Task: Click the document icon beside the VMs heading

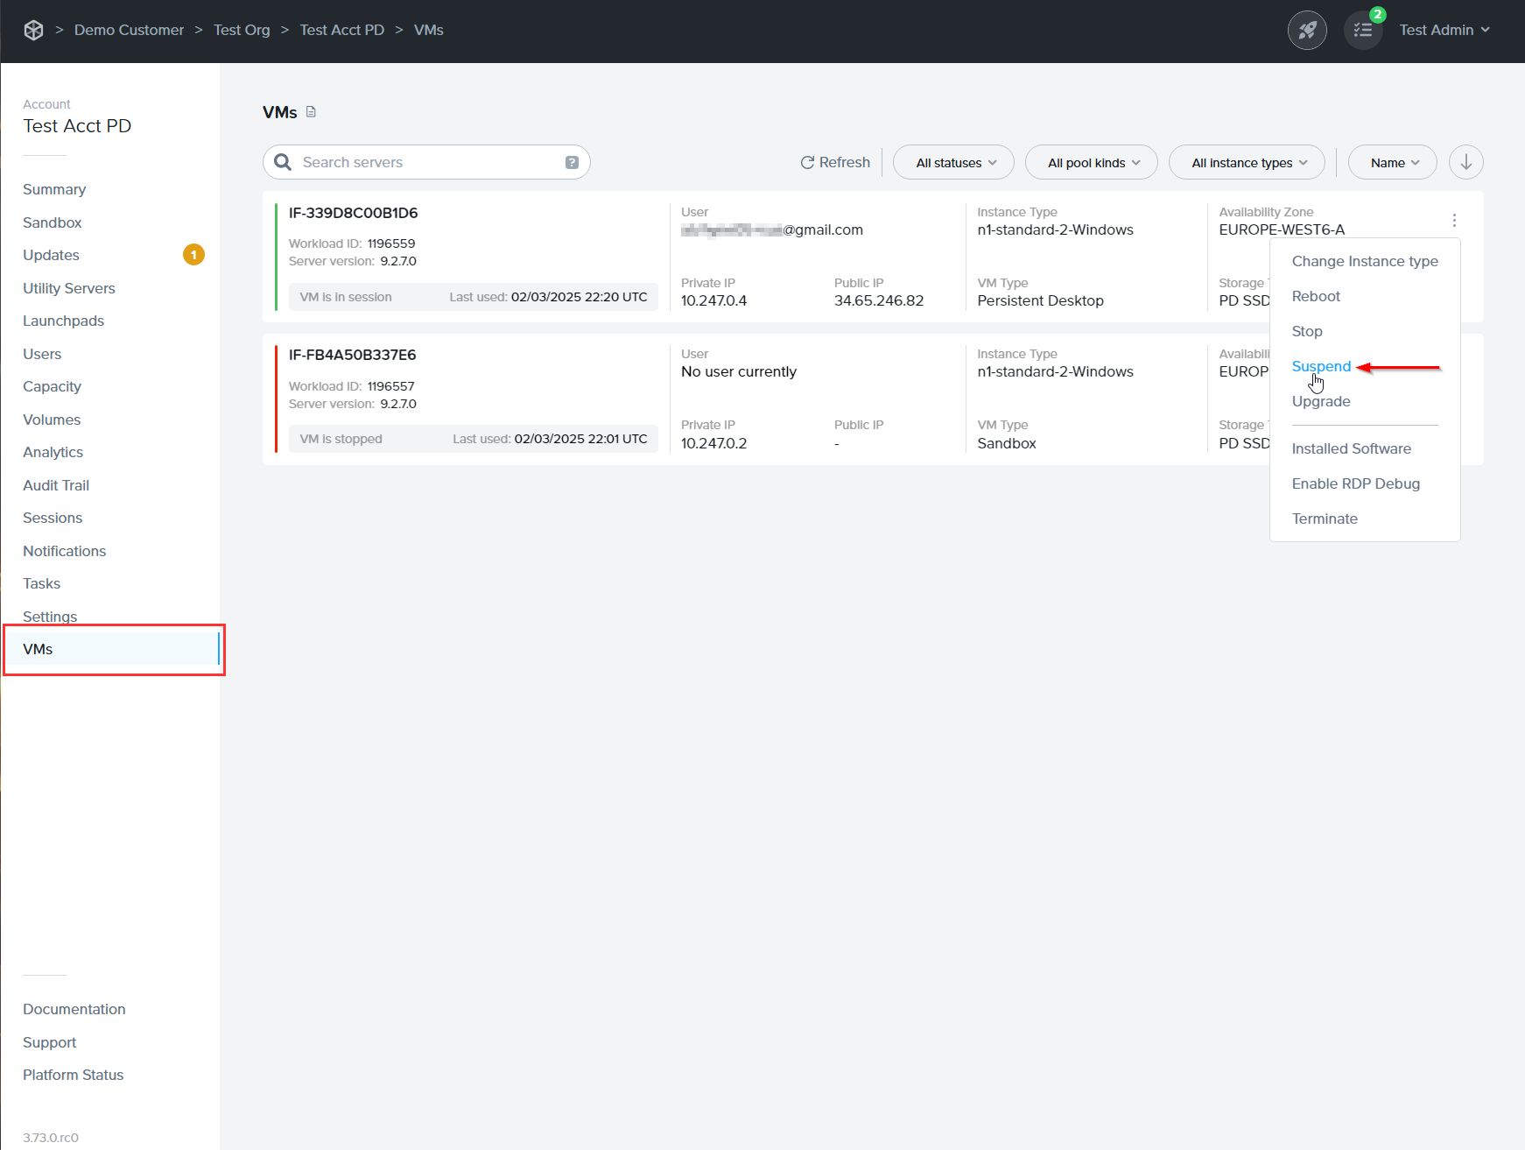Action: click(x=311, y=112)
